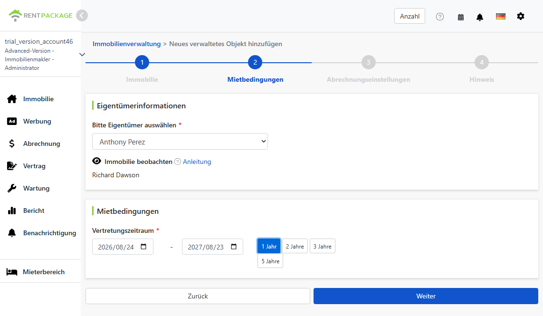Click the Richard Dawson observer name
The width and height of the screenshot is (543, 316).
[115, 175]
